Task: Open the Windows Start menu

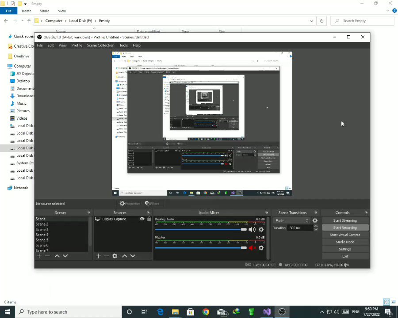Action: pyautogui.click(x=7, y=312)
